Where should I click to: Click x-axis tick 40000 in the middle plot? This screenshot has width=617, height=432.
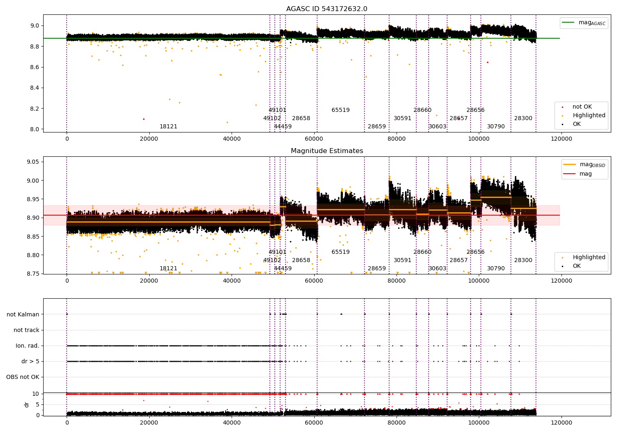pos(232,281)
